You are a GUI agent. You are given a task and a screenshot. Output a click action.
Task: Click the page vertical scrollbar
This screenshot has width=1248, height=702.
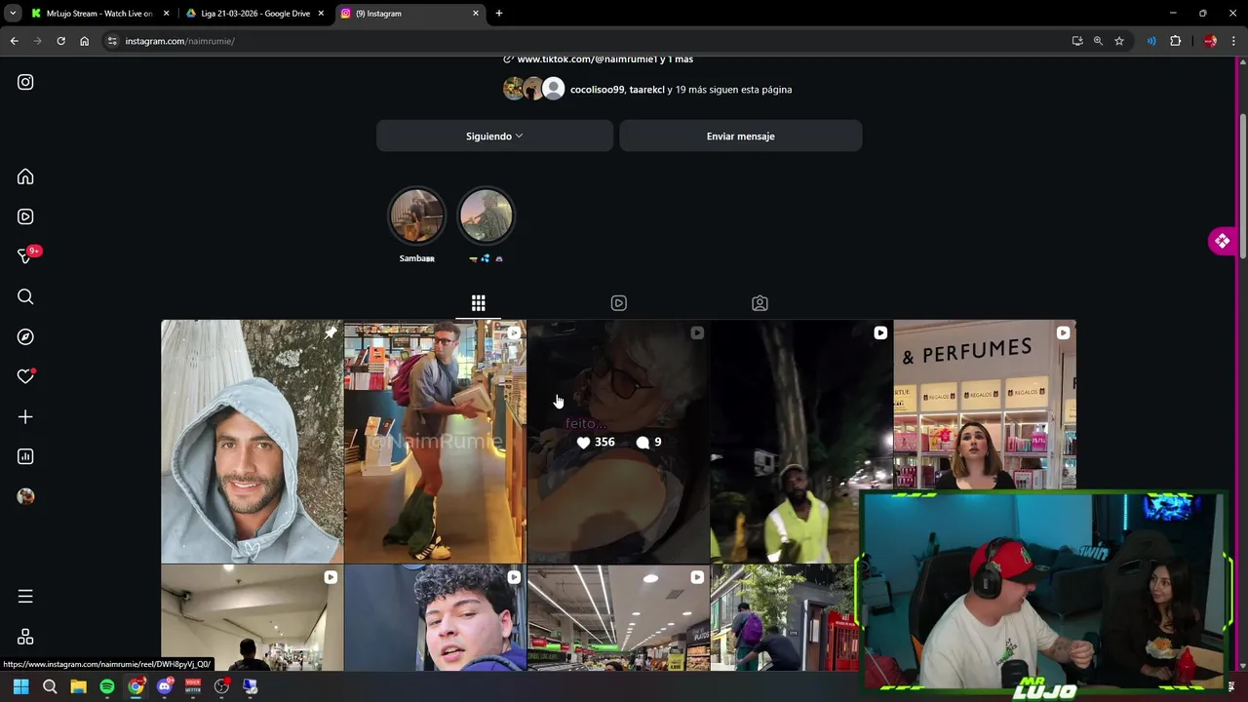point(1241,185)
